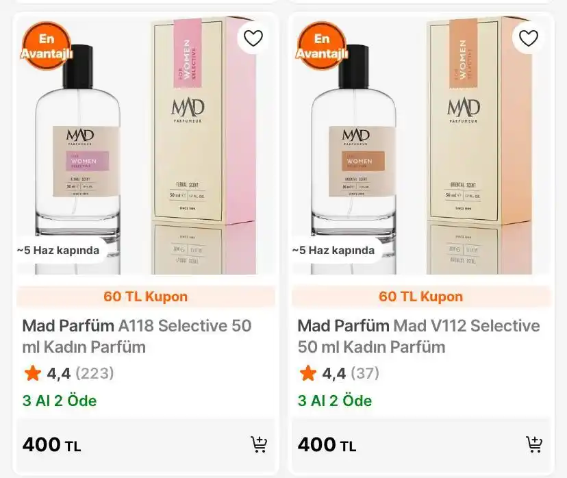567x478 pixels.
Task: Select 3 Al 2 Öde offer on V112
Action: [x=335, y=401]
